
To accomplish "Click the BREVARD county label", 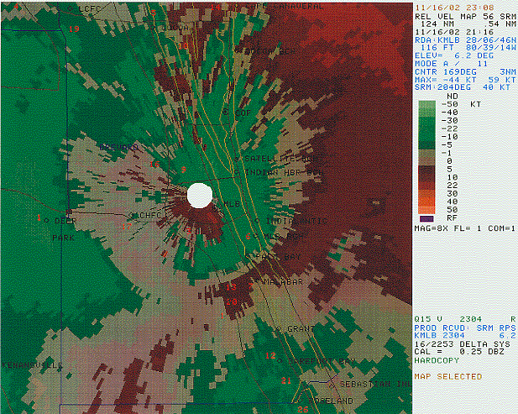I will pyautogui.click(x=119, y=147).
